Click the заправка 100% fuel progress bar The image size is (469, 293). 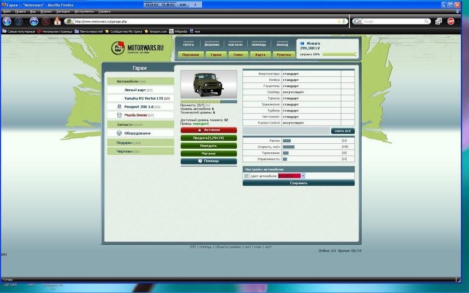pos(339,54)
